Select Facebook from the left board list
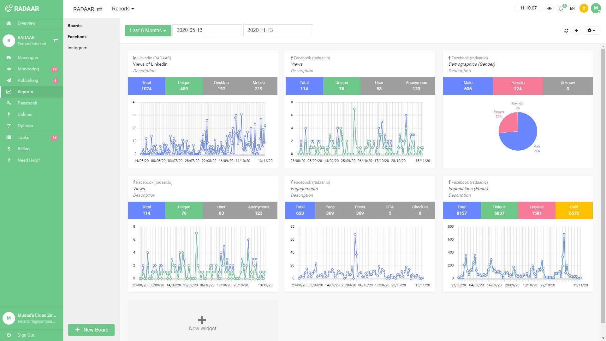This screenshot has height=341, width=606. (x=77, y=37)
